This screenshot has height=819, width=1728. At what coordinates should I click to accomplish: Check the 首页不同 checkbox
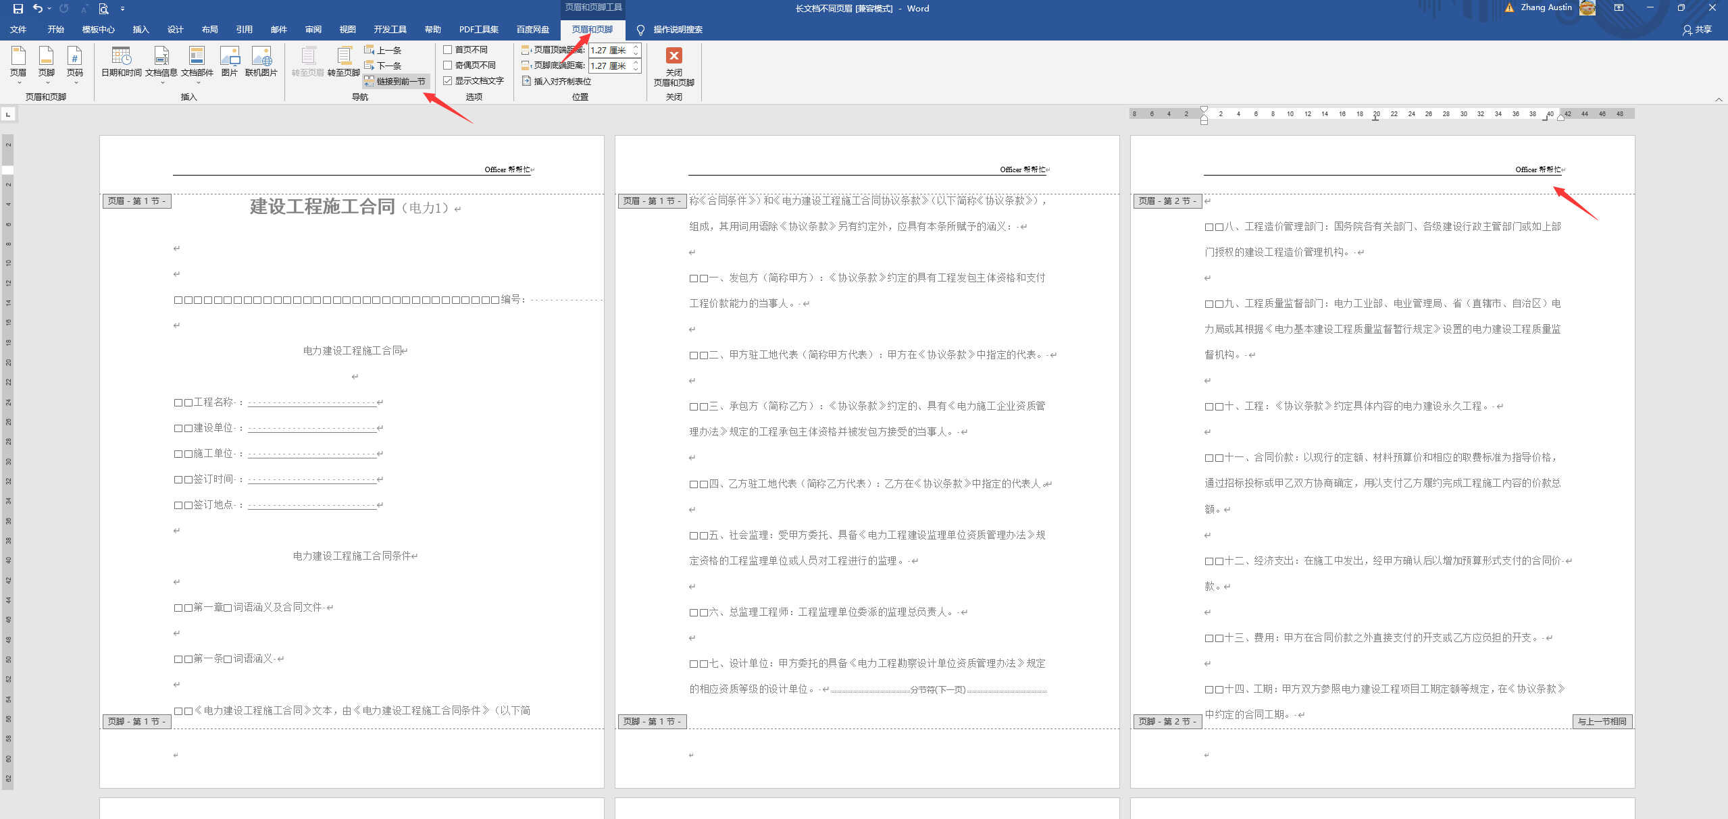pyautogui.click(x=447, y=50)
